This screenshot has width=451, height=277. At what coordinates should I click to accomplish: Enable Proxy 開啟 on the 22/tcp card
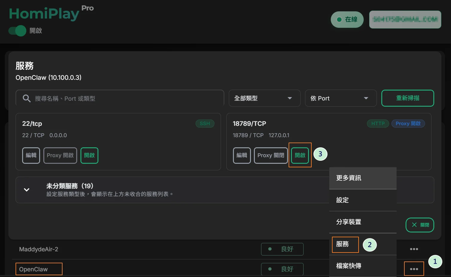tap(60, 155)
